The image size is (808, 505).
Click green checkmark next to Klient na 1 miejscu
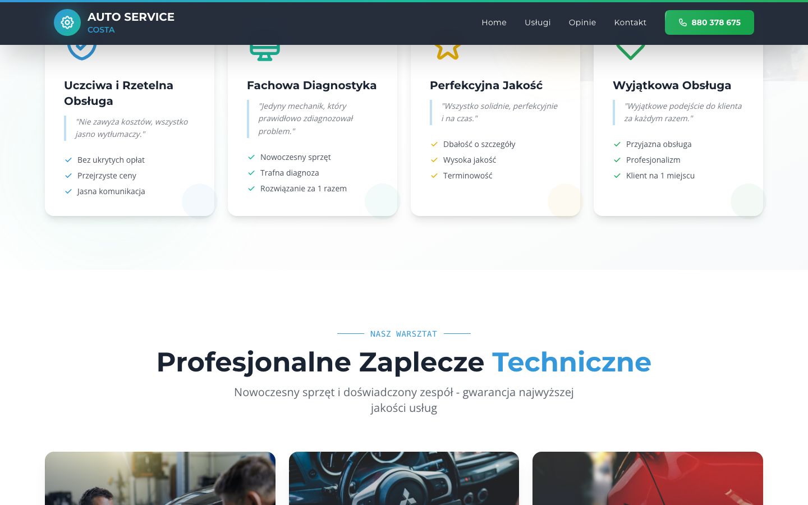click(x=617, y=176)
